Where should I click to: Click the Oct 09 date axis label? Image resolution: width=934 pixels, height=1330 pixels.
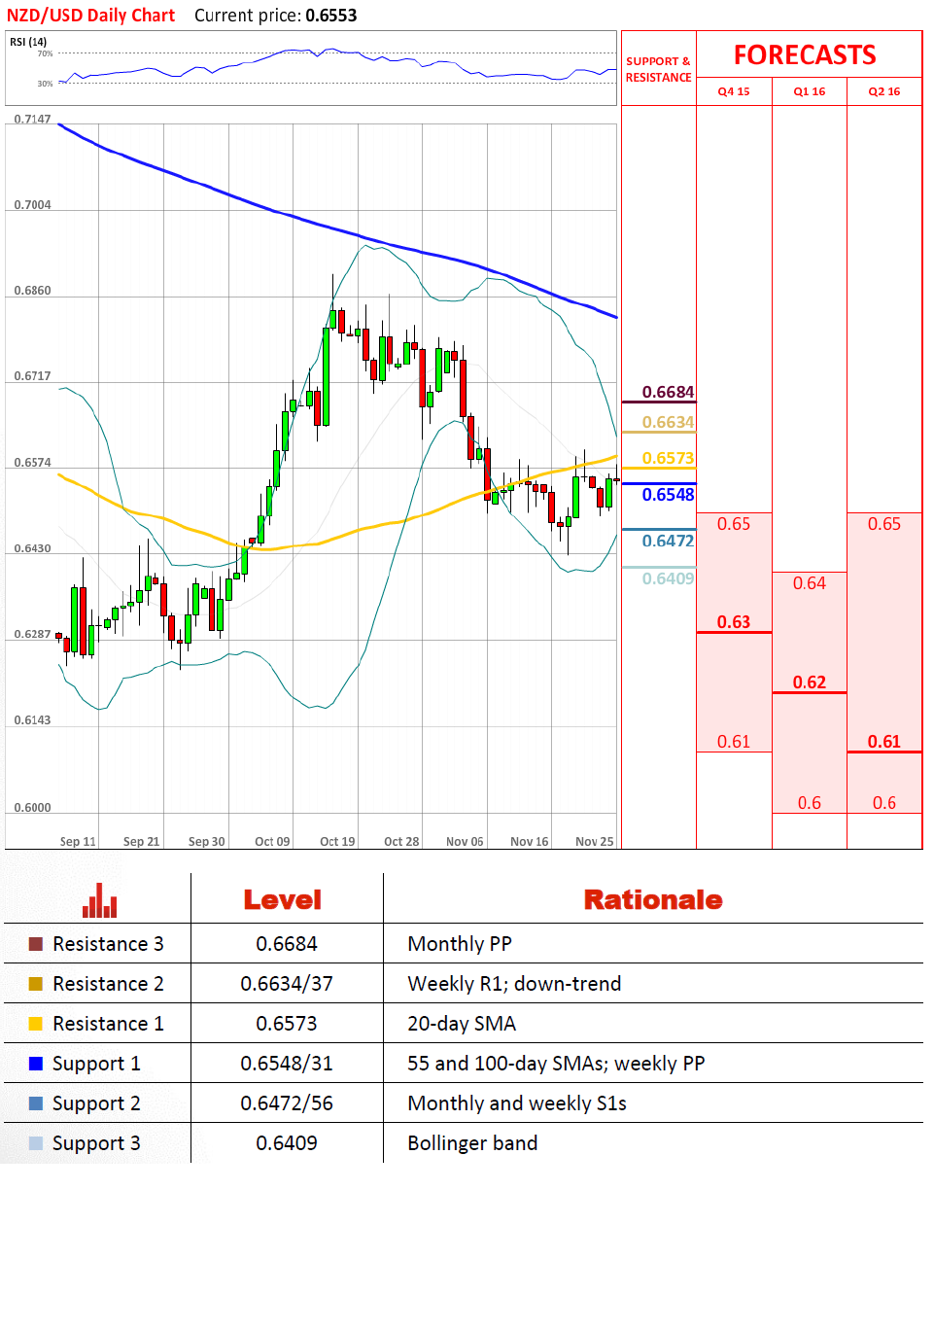coord(272,842)
